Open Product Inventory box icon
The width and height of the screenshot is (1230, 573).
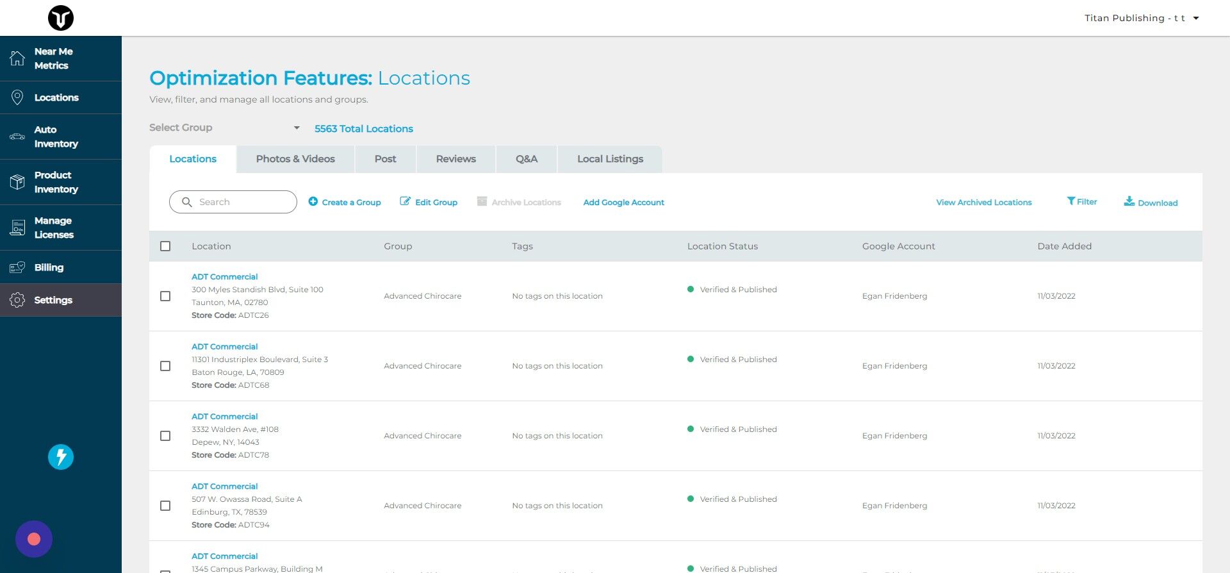pos(17,182)
